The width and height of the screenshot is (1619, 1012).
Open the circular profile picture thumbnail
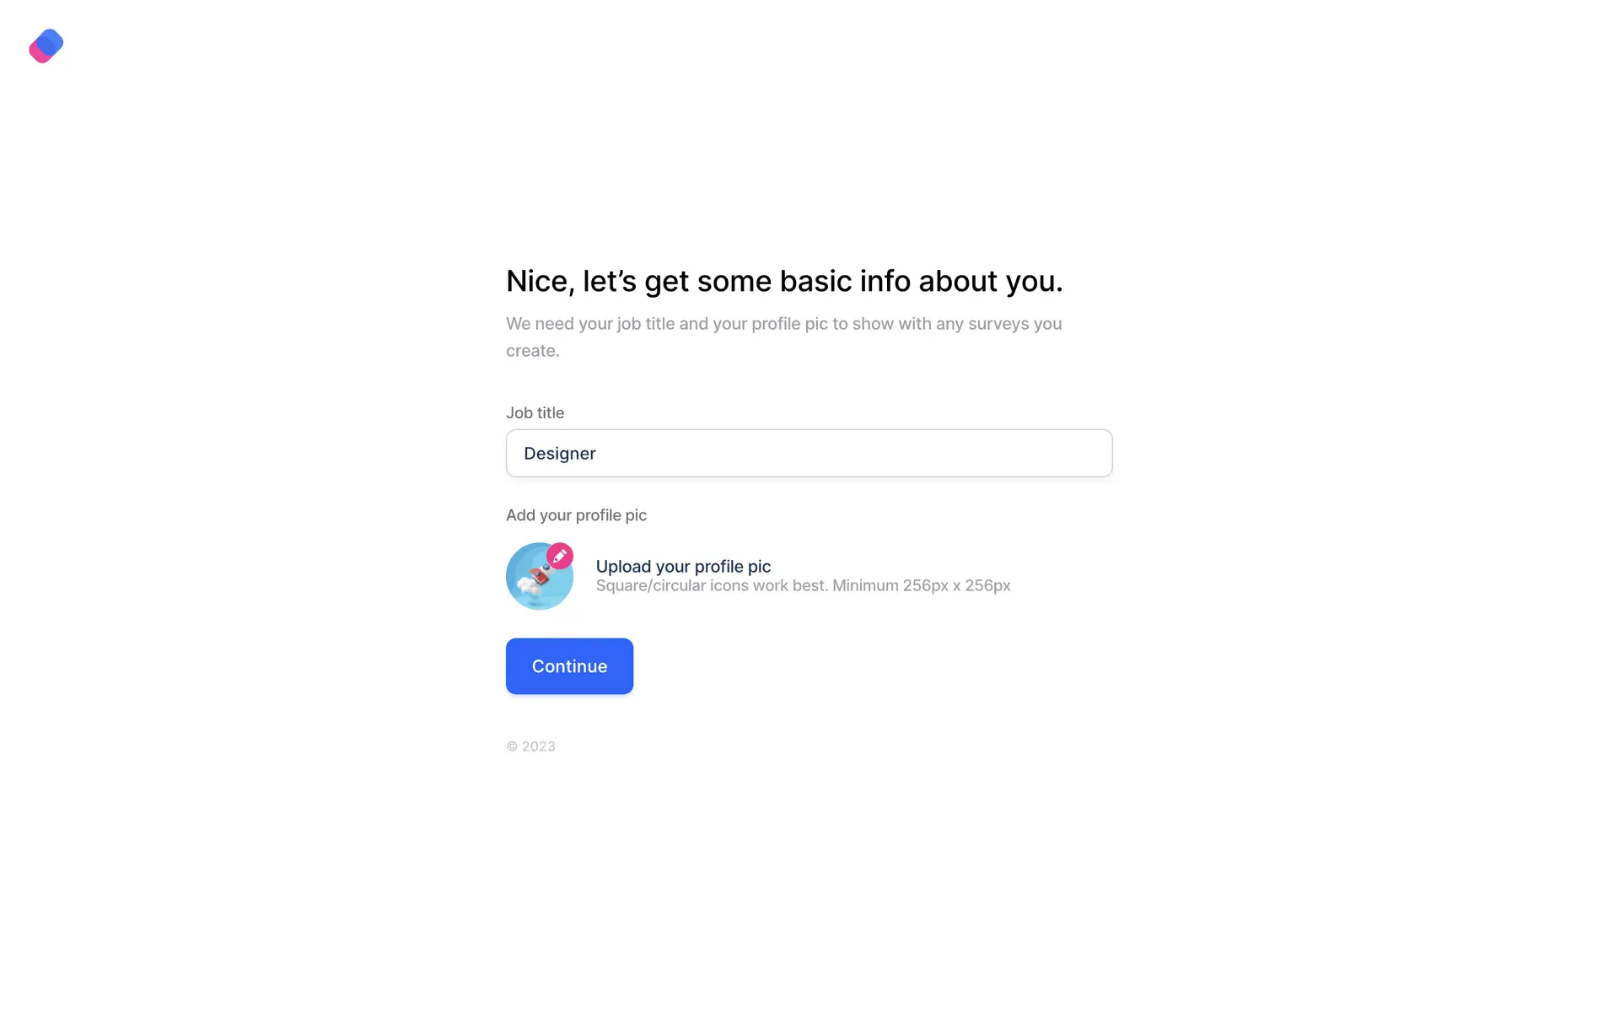tap(536, 580)
